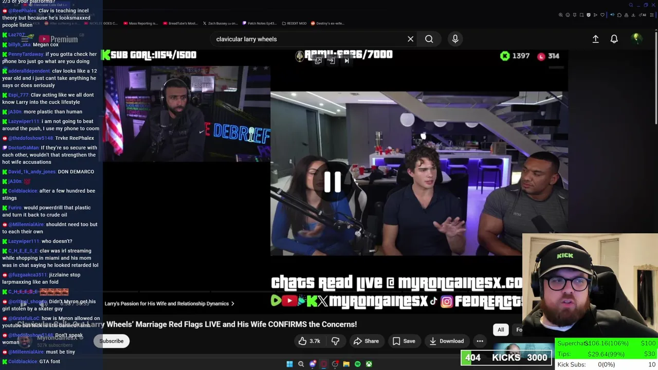Open the Xbox app from the taskbar
Image resolution: width=658 pixels, height=370 pixels.
tap(369, 364)
